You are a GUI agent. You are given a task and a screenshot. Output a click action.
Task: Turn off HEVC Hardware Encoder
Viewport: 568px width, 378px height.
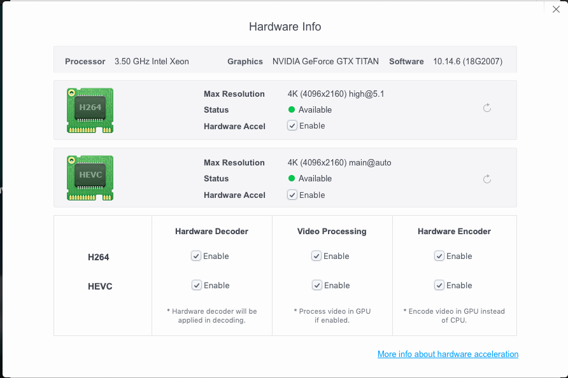click(439, 286)
